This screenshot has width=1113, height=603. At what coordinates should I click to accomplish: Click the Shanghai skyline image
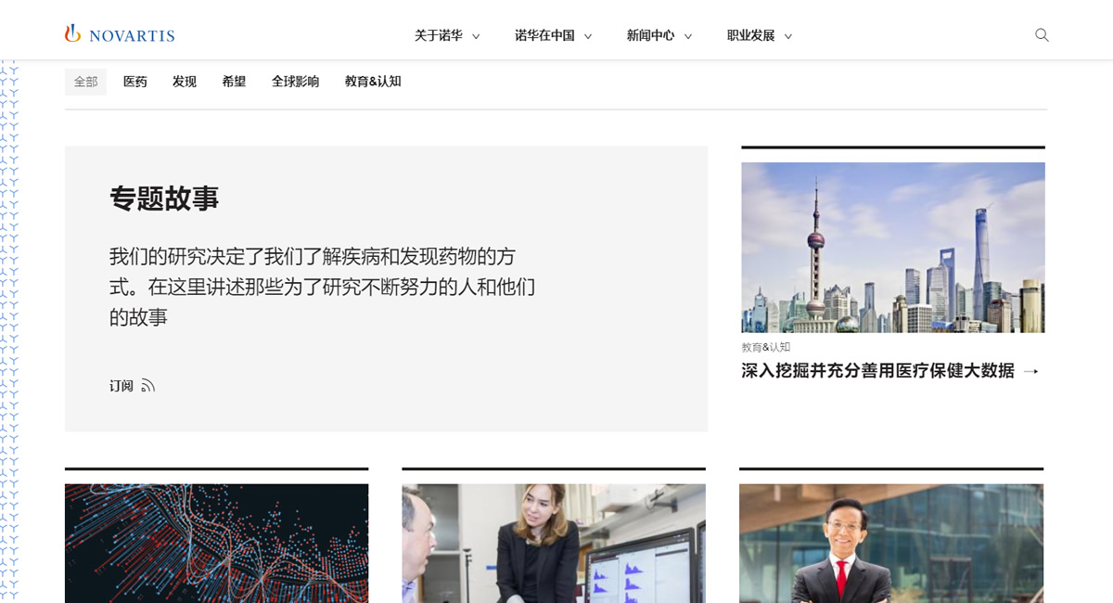[892, 248]
